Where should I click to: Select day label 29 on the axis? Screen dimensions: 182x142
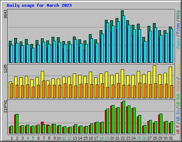coord(160,138)
